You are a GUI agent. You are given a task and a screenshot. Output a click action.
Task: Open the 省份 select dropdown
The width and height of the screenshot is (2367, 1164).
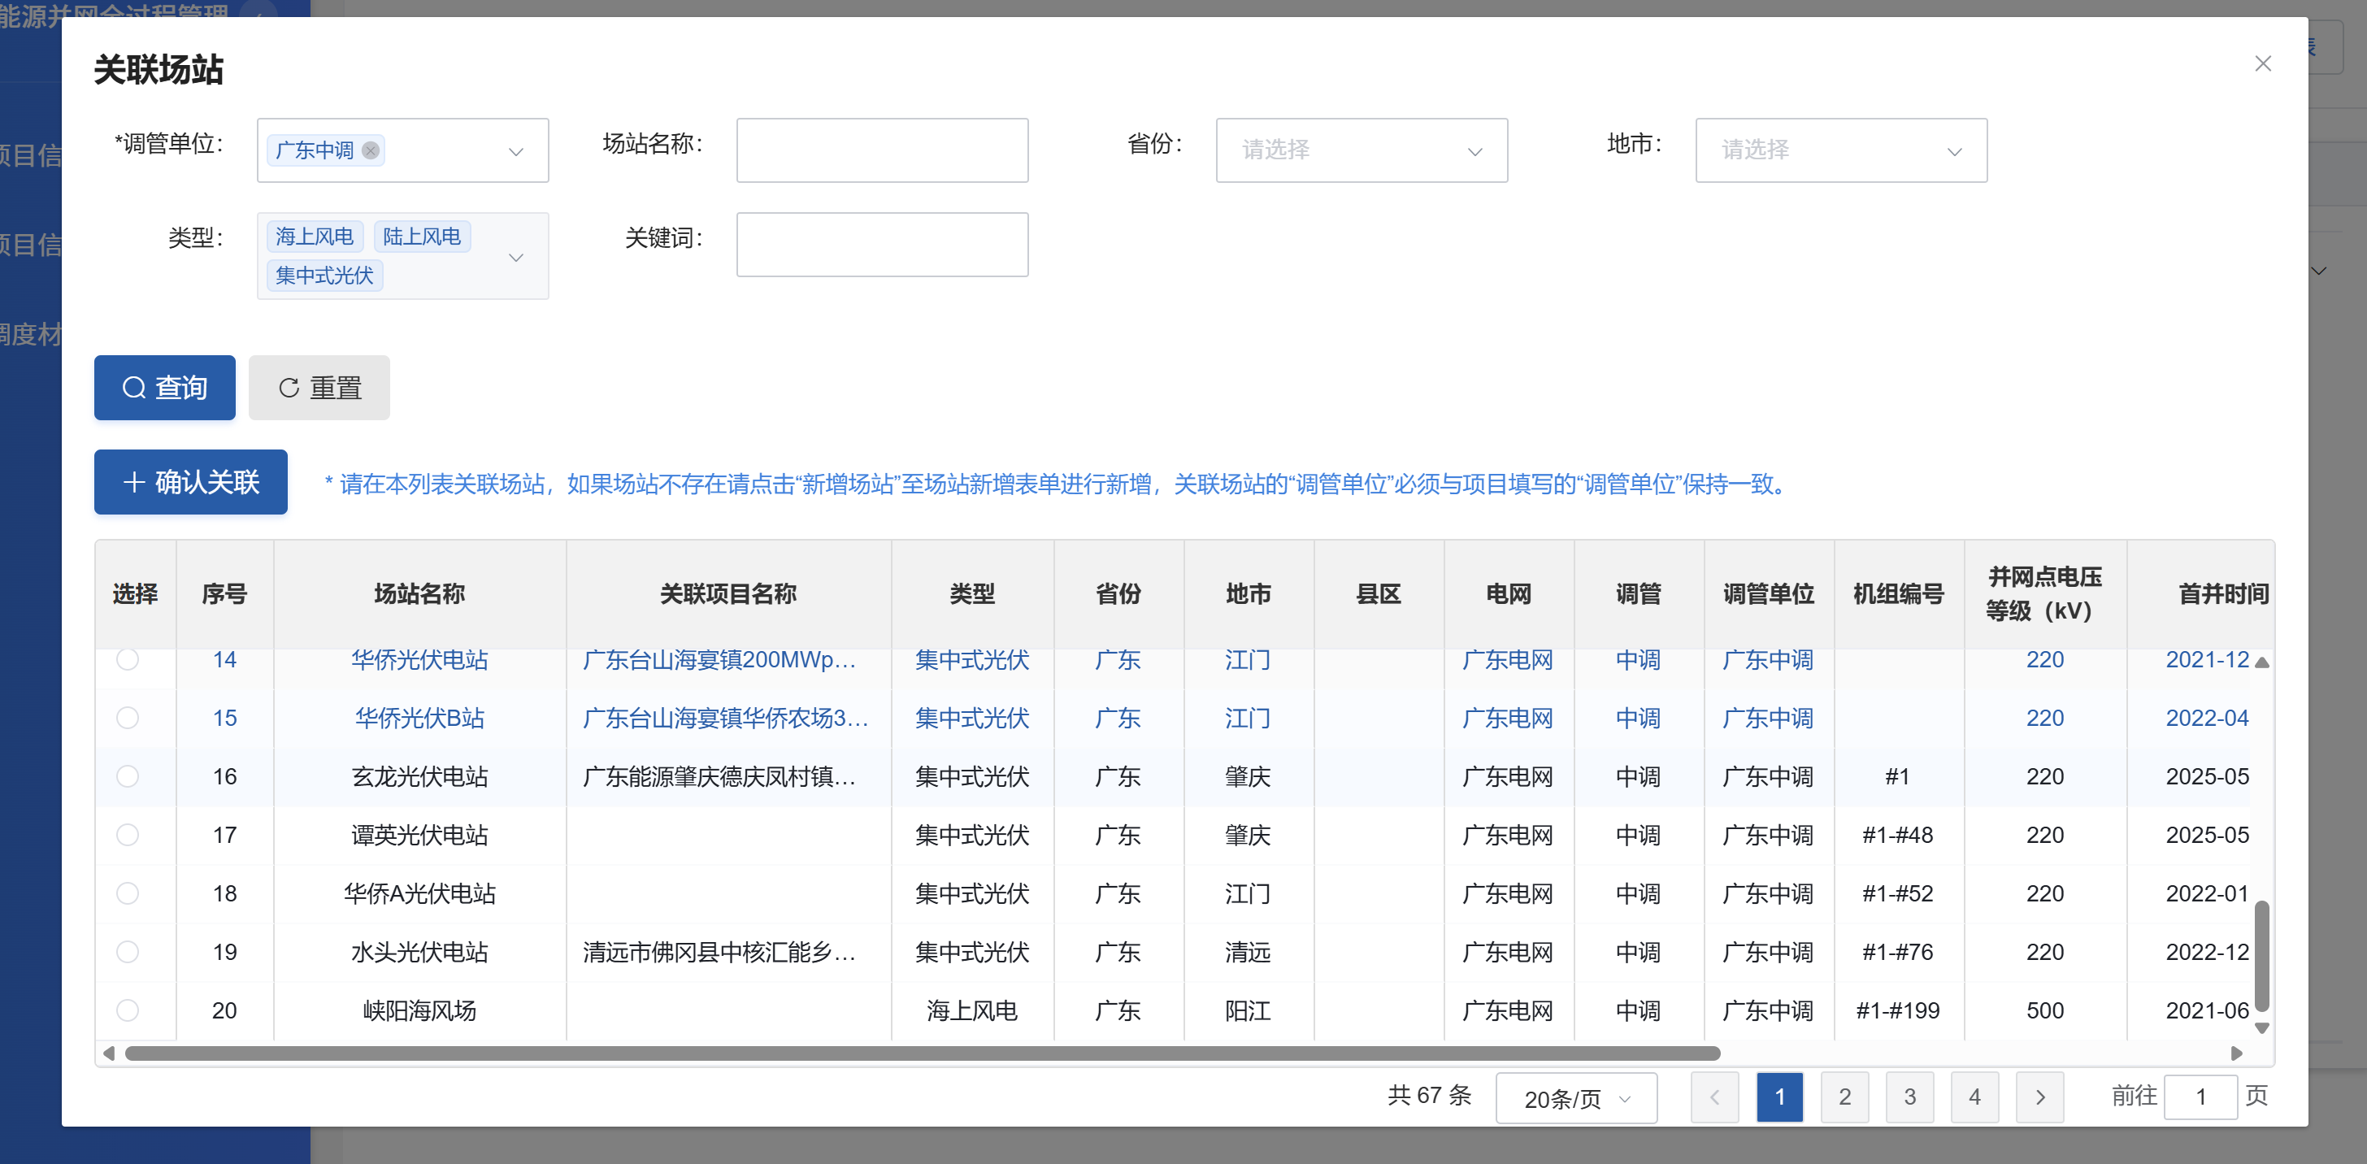click(x=1362, y=150)
